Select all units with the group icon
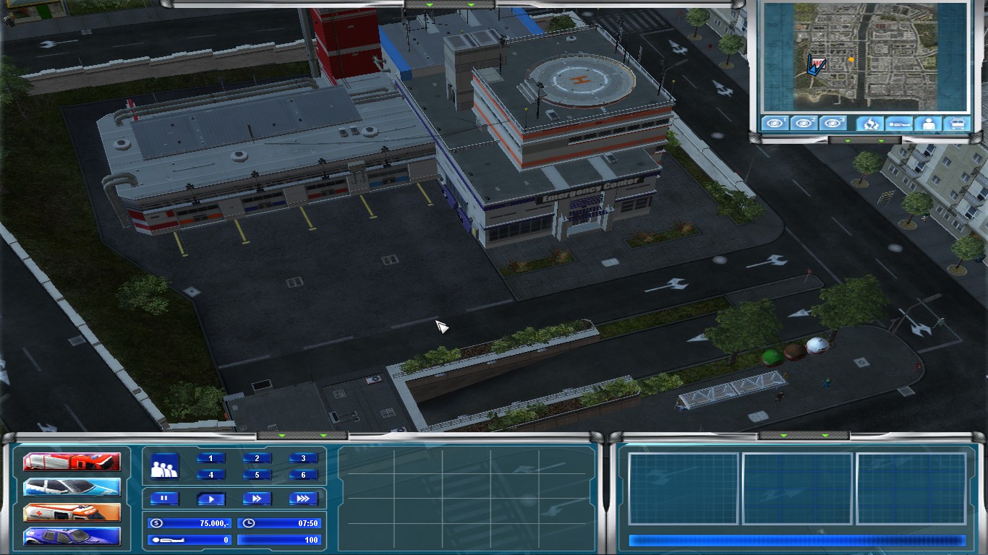 [x=164, y=467]
